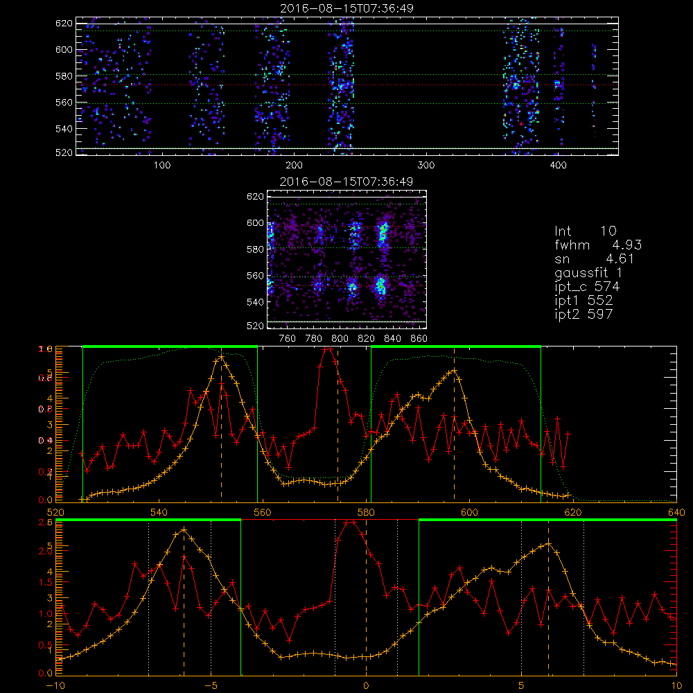This screenshot has width=693, height=693.
Task: Select the 'ipt1 552' readout line
Action: [584, 301]
